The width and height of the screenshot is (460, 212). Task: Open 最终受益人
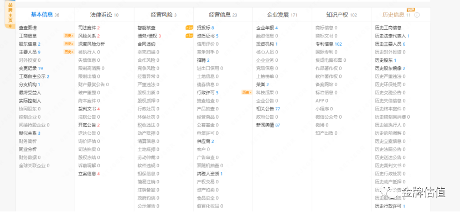[x=30, y=93]
